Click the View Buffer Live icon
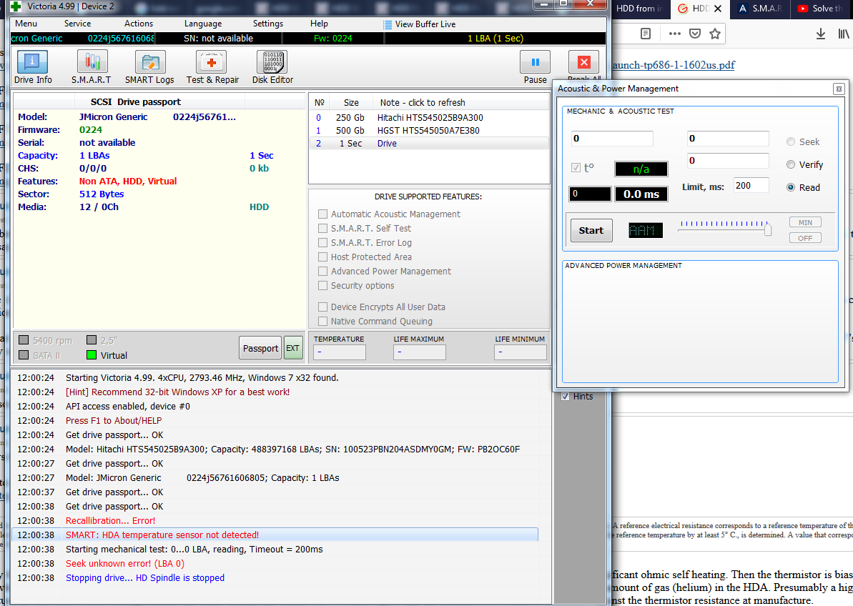The width and height of the screenshot is (853, 606). point(388,24)
